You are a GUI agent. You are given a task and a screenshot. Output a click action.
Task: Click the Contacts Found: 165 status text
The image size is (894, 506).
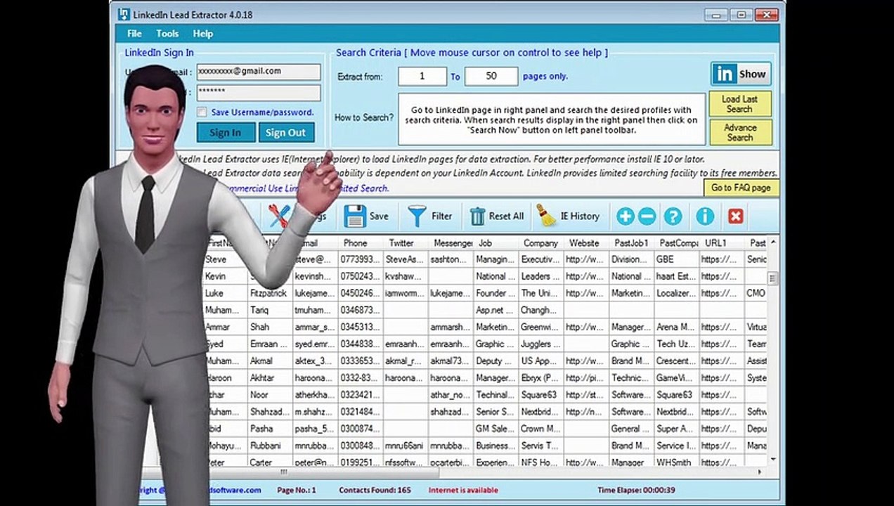pos(375,490)
